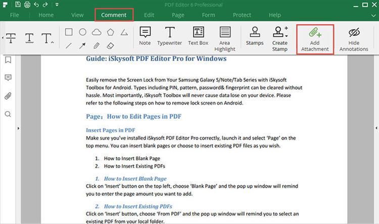379x224 pixels.
Task: Select the Connected lines tool
Action: (124, 32)
